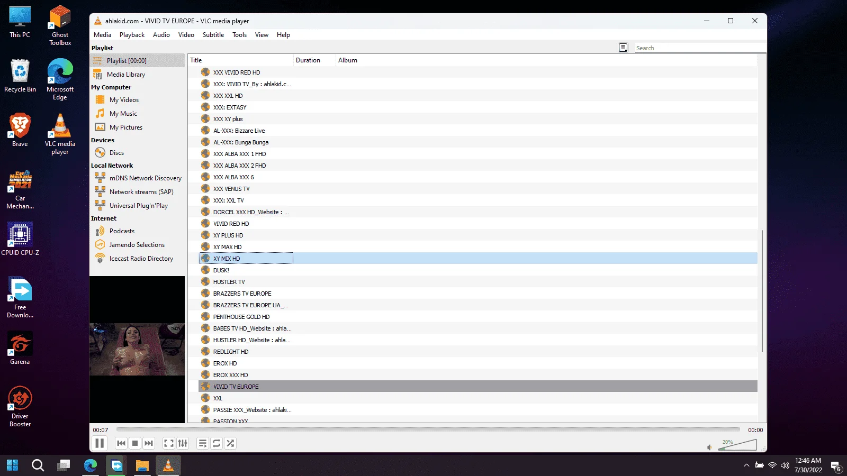Screen dimensions: 847x476
Task: Toggle loop repeat mode
Action: tap(217, 443)
